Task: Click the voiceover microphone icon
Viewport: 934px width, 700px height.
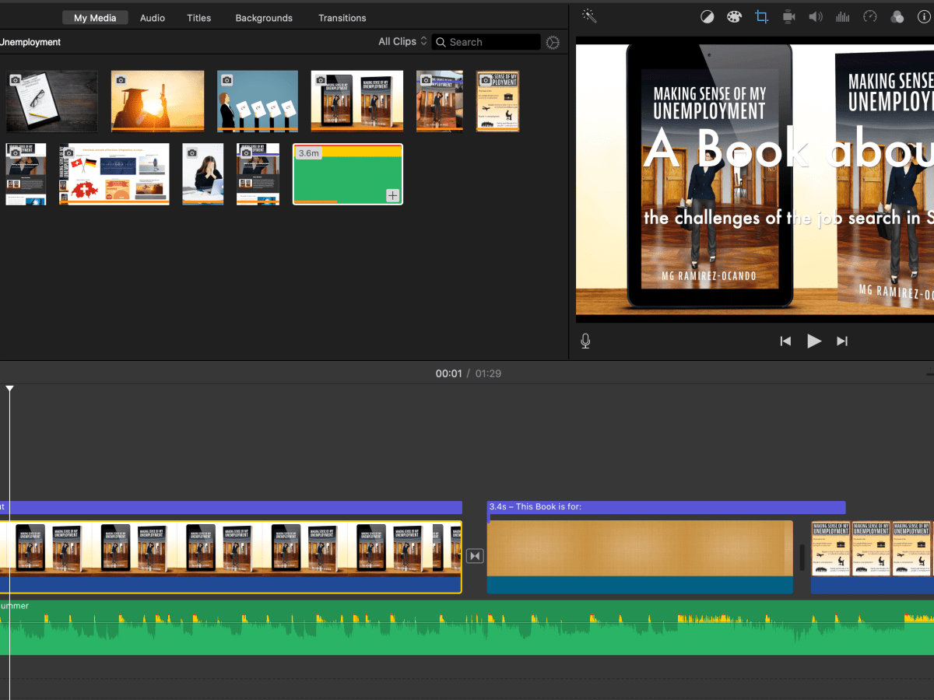Action: [x=585, y=341]
